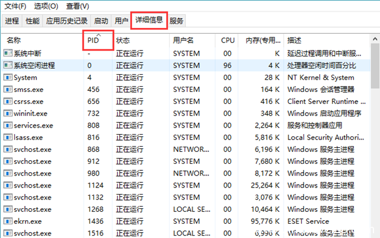This screenshot has width=380, height=238.
Task: Sort by the 用户名 column header
Action: [183, 41]
